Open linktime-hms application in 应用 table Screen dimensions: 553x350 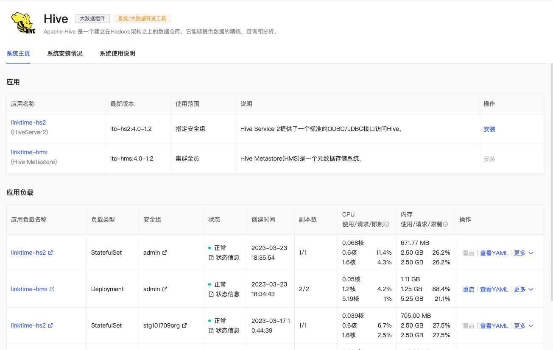click(x=29, y=152)
